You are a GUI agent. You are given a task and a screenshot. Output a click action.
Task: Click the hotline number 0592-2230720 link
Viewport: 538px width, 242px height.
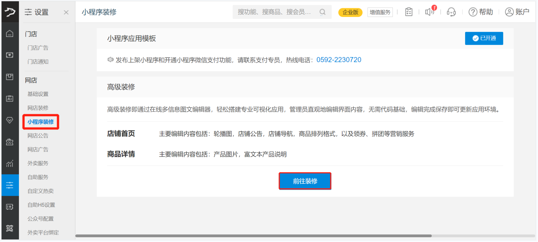[x=339, y=60]
